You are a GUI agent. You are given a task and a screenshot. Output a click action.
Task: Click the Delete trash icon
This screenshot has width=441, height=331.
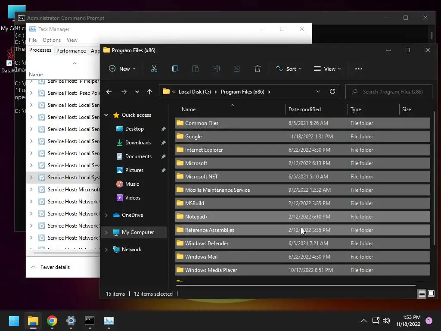258,69
